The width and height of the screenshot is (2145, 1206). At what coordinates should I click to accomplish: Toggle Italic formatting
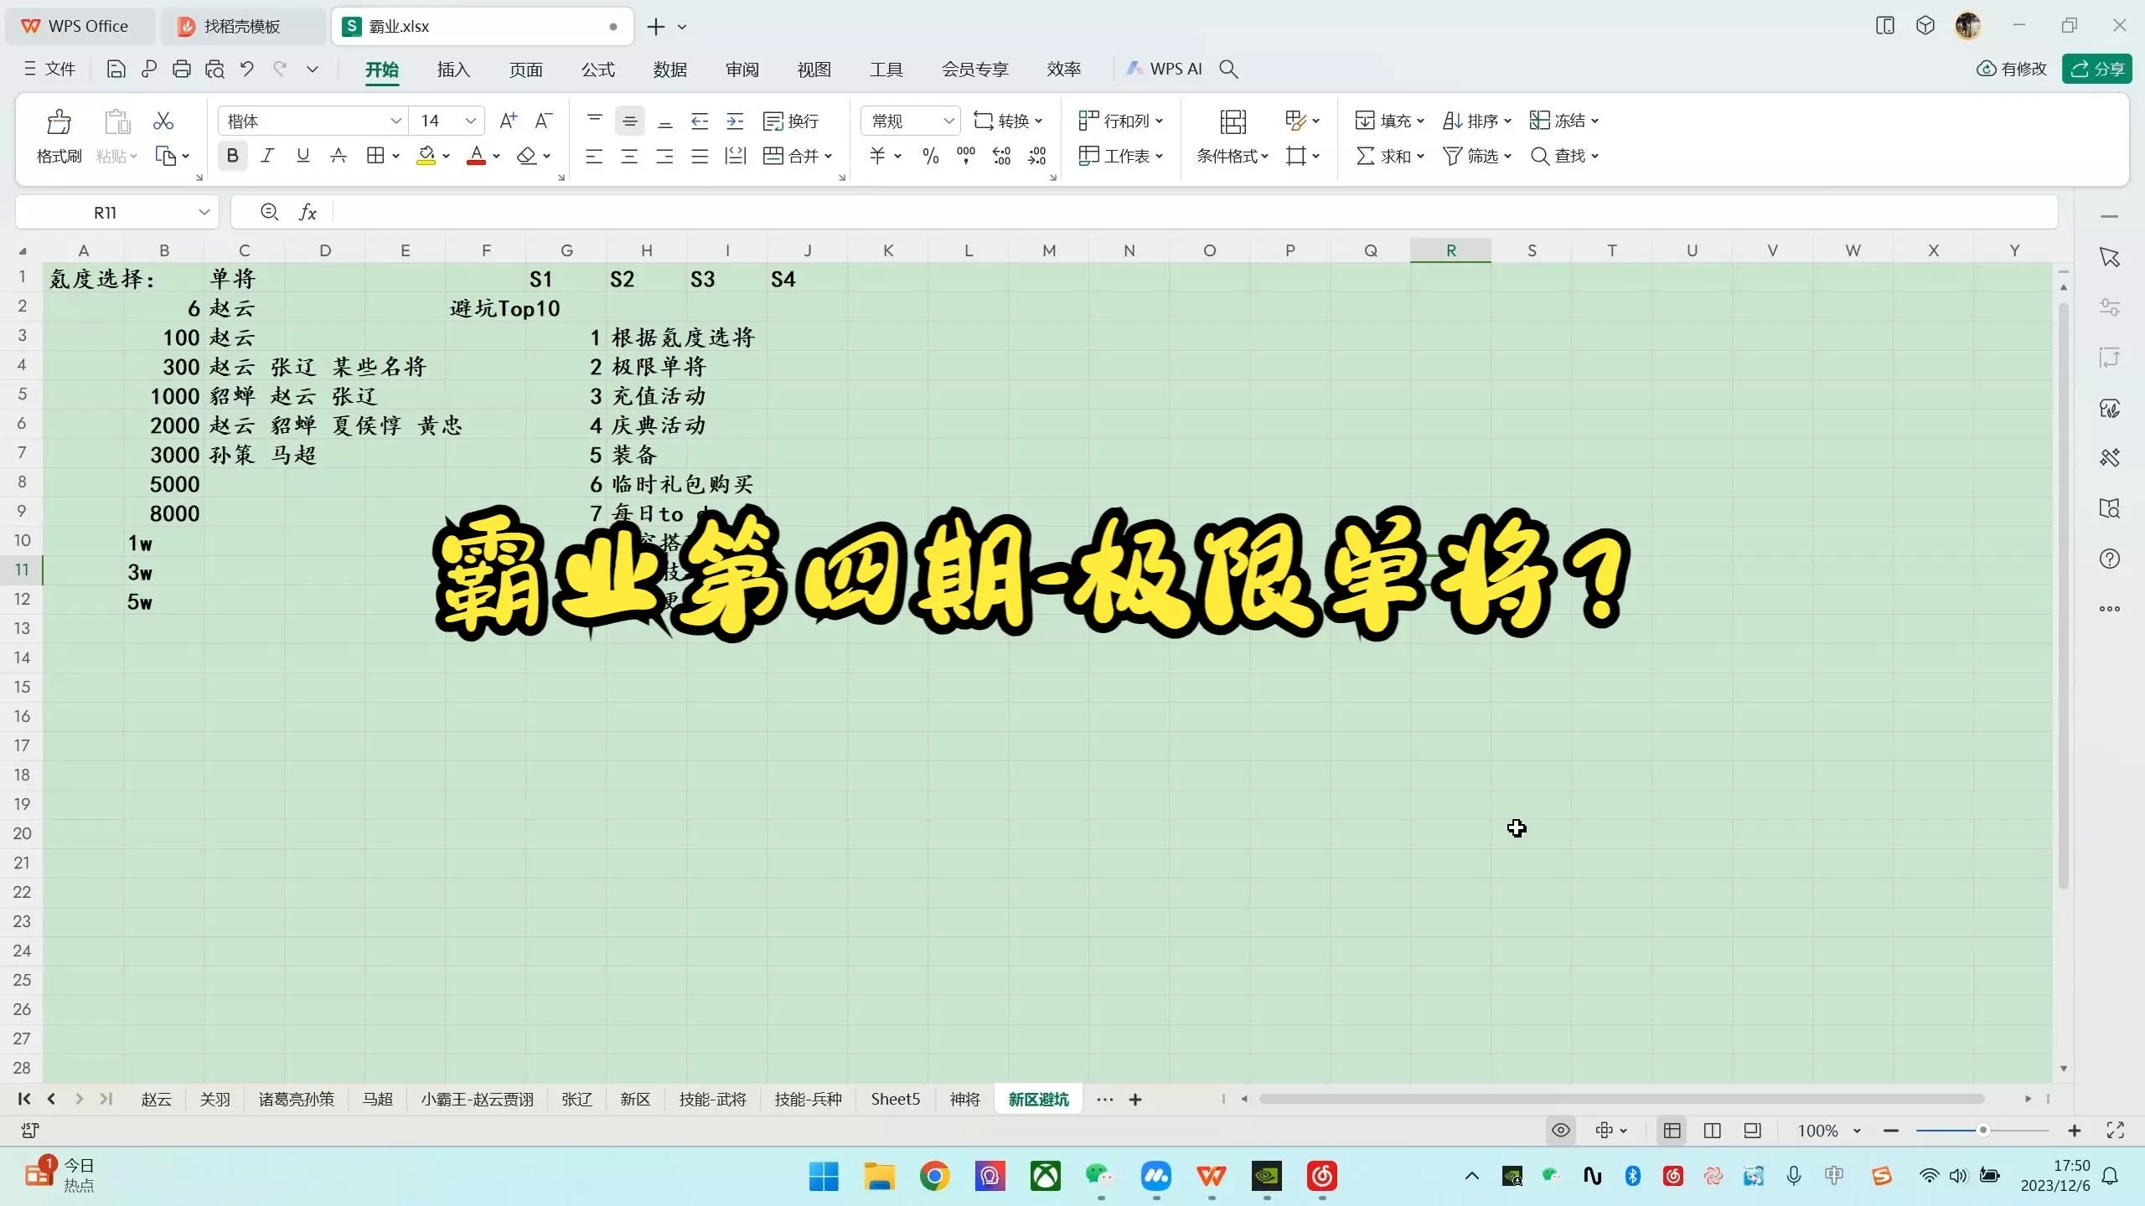point(267,156)
